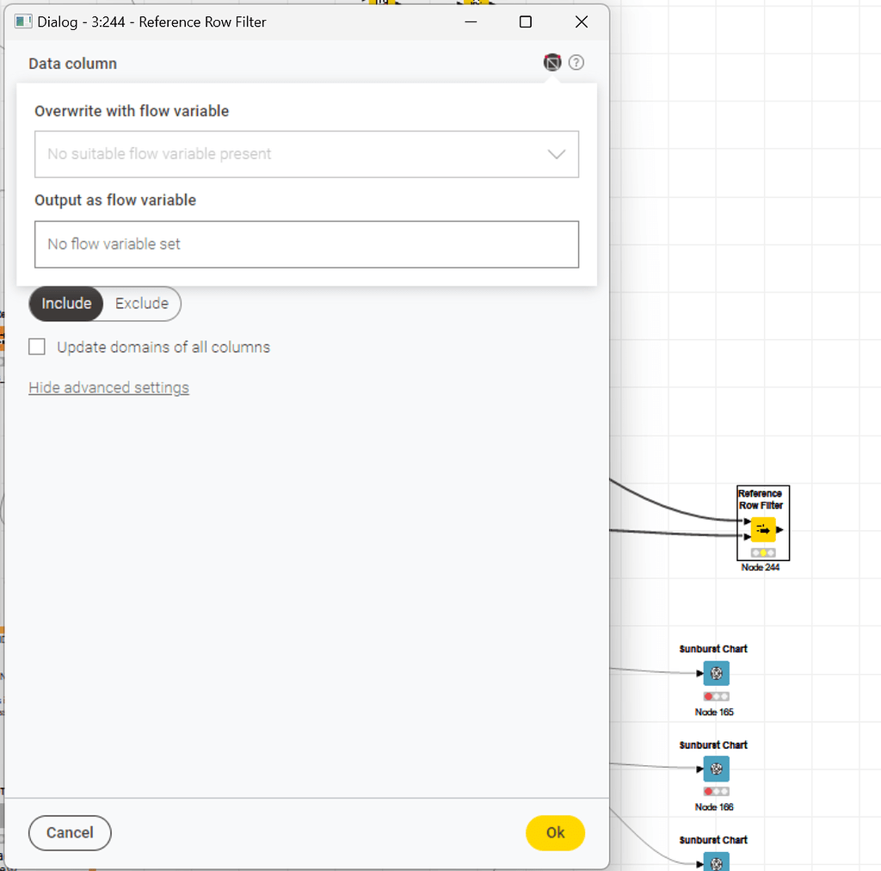Viewport: 881px width, 871px height.
Task: Switch filter mode to Exclude
Action: 140,303
